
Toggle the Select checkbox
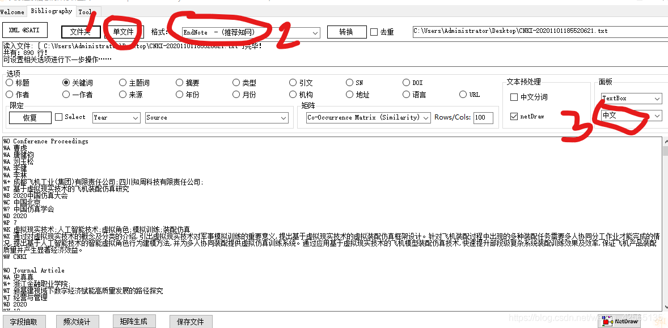click(x=59, y=117)
